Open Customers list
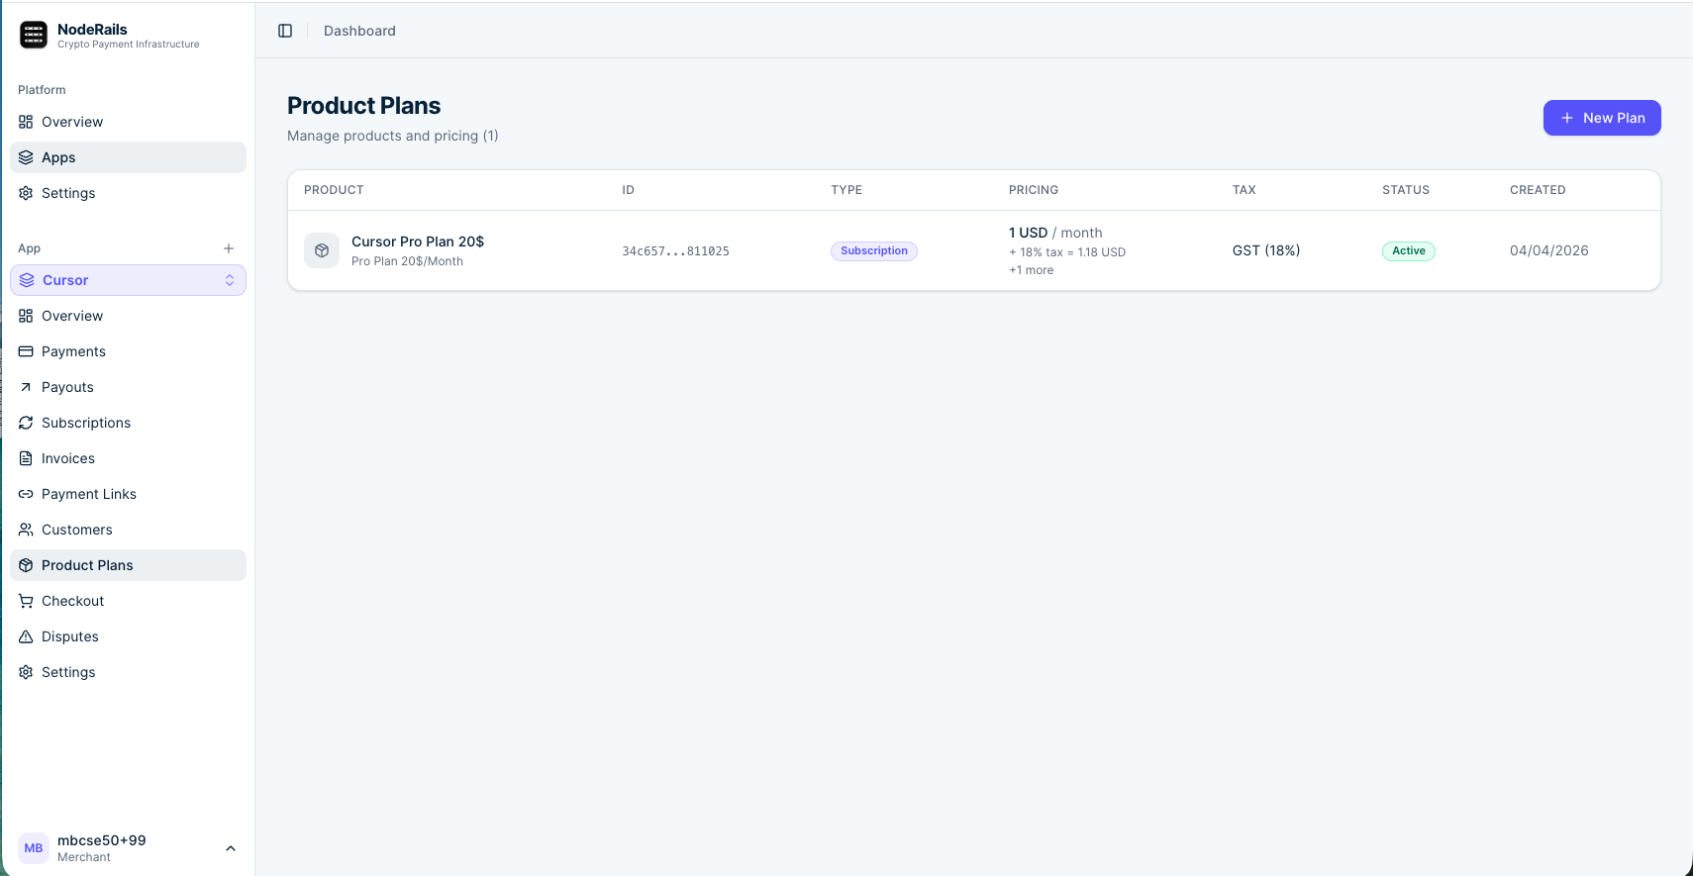 [129, 530]
